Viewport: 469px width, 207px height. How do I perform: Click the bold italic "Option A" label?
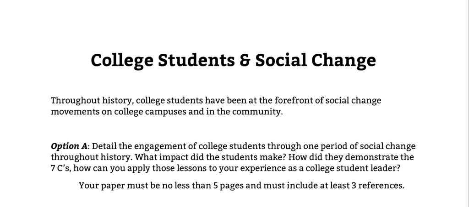tap(69, 146)
